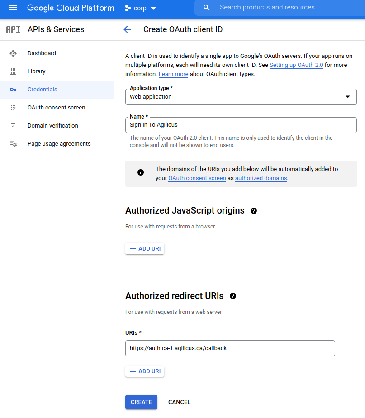This screenshot has width=365, height=418.
Task: Cancel the OAuth client creation
Action: [x=179, y=402]
